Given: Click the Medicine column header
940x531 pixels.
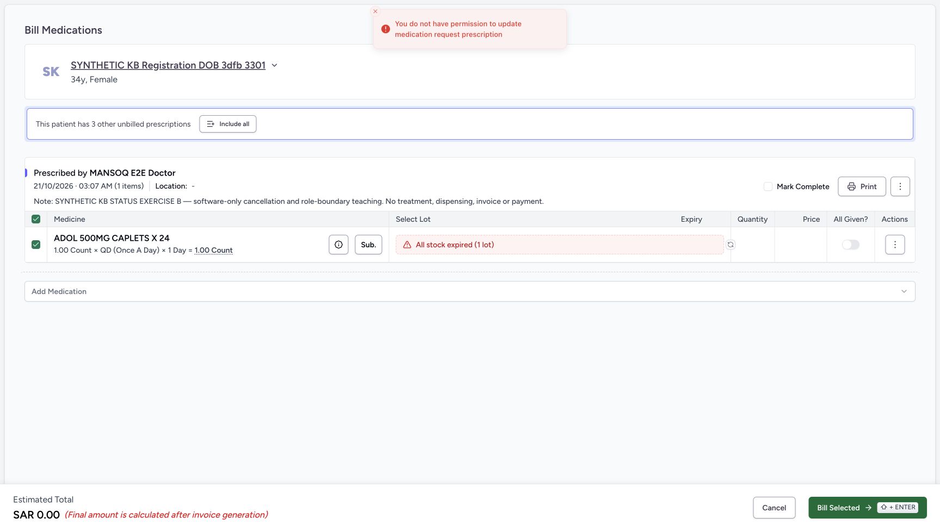Looking at the screenshot, I should click(x=70, y=219).
